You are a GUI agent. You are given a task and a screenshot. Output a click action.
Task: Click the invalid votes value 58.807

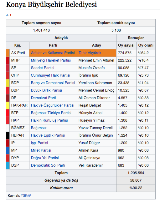pyautogui.click(x=136, y=180)
